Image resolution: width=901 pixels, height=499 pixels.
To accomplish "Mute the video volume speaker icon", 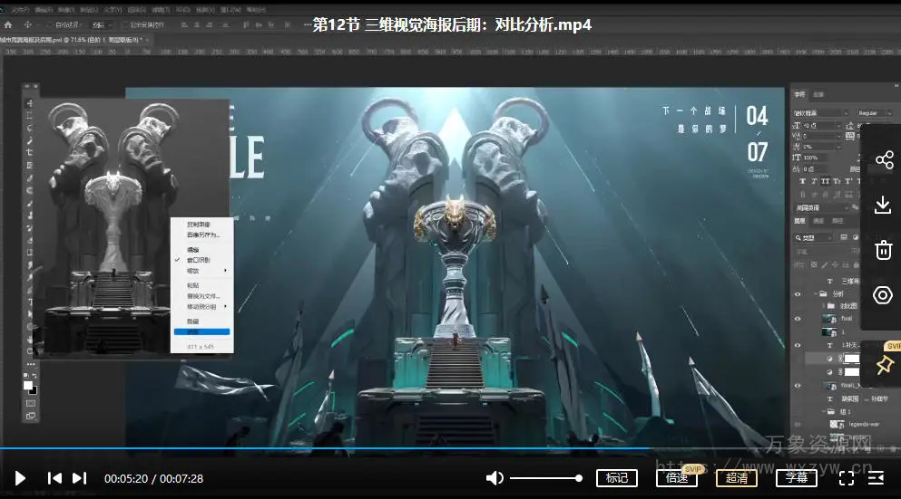I will click(x=495, y=478).
